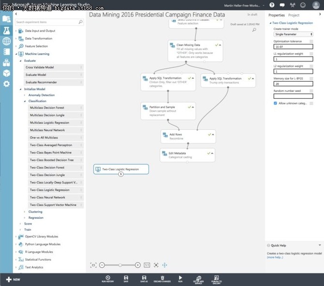Viewport: 324px width, 286px height.
Task: Click the Save As icon
Action: (144, 279)
